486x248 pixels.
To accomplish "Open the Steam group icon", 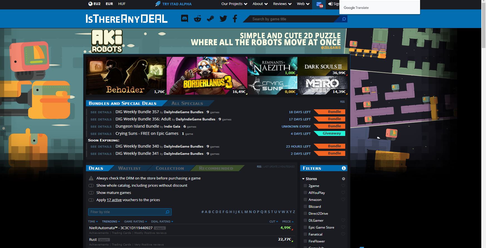I will coord(210,19).
